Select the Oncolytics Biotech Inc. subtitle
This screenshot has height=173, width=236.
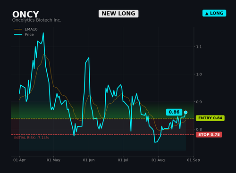(37, 20)
